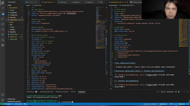
Task: Open the Search view in activity bar
Action: click(3, 8)
